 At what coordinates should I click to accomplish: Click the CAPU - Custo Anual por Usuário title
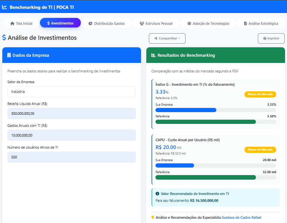[188, 140]
